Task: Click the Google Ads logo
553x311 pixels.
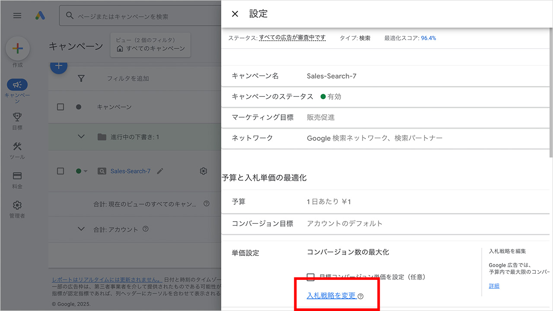Action: point(41,16)
